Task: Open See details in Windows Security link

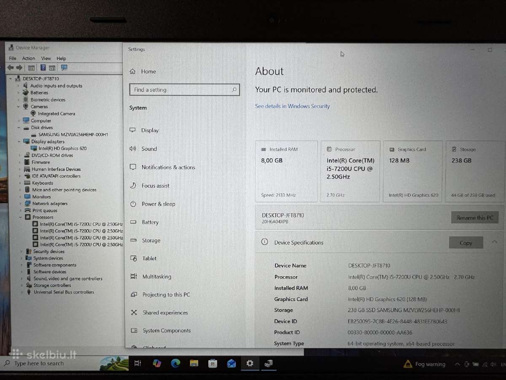Action: click(292, 106)
